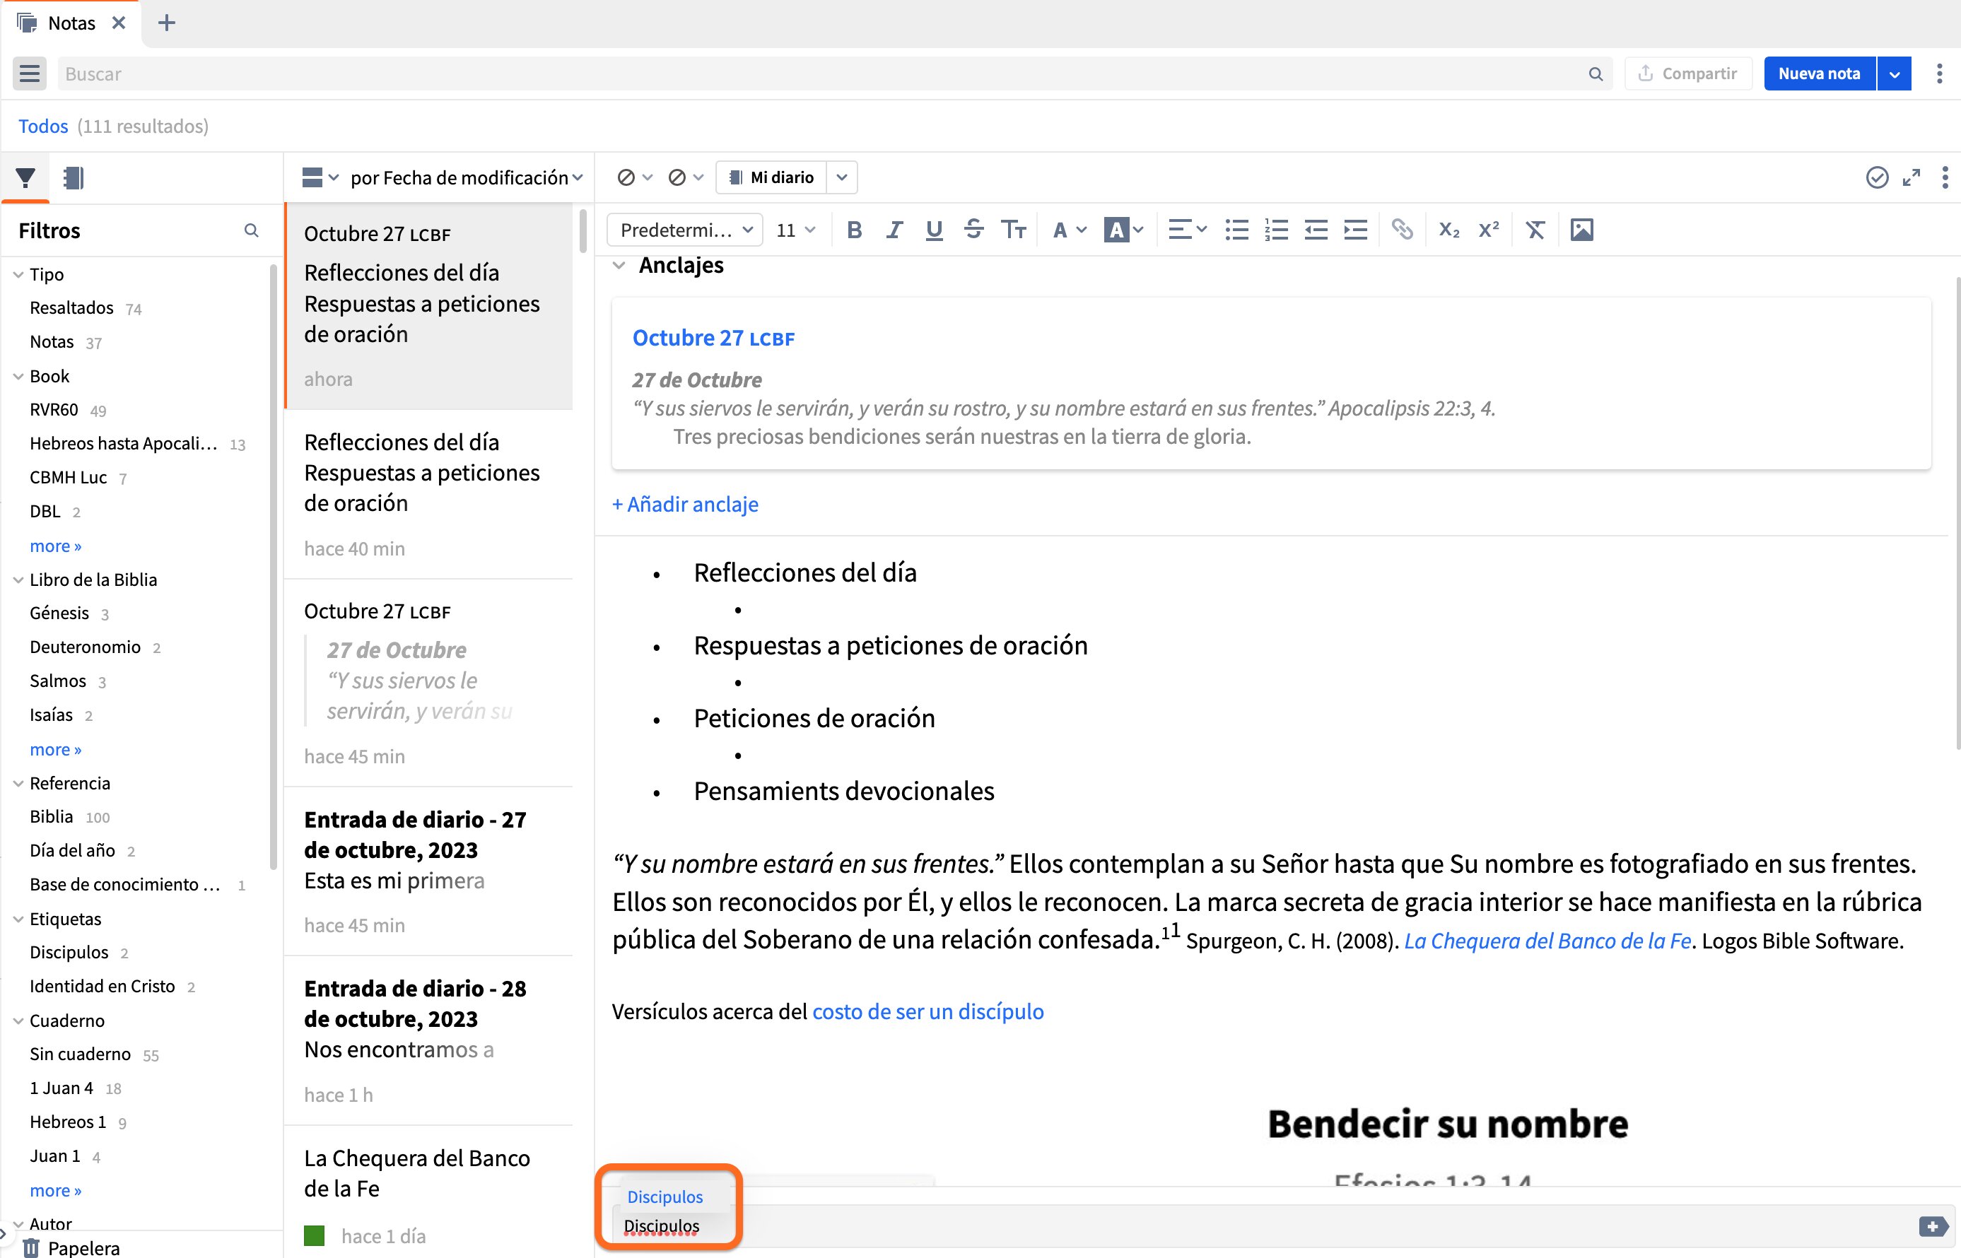The image size is (1961, 1258).
Task: Click Todos results link
Action: click(x=43, y=126)
